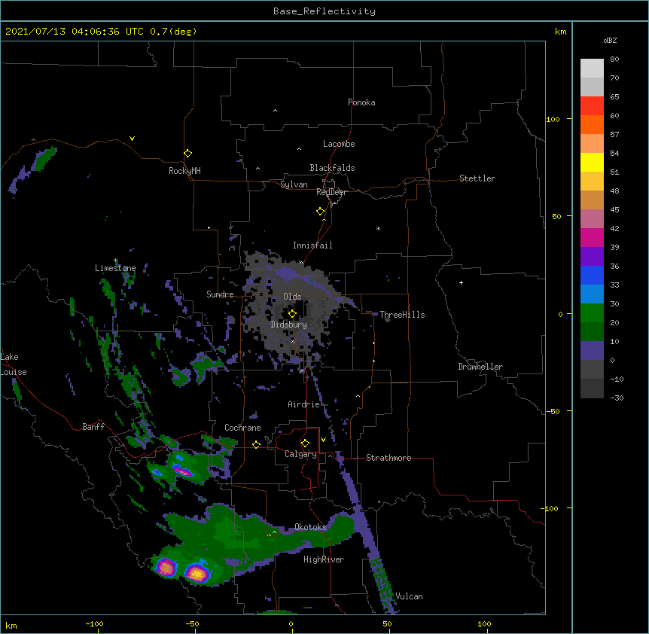Select the purple 10 dBZ legend swatch
This screenshot has height=634, width=649.
tap(592, 351)
